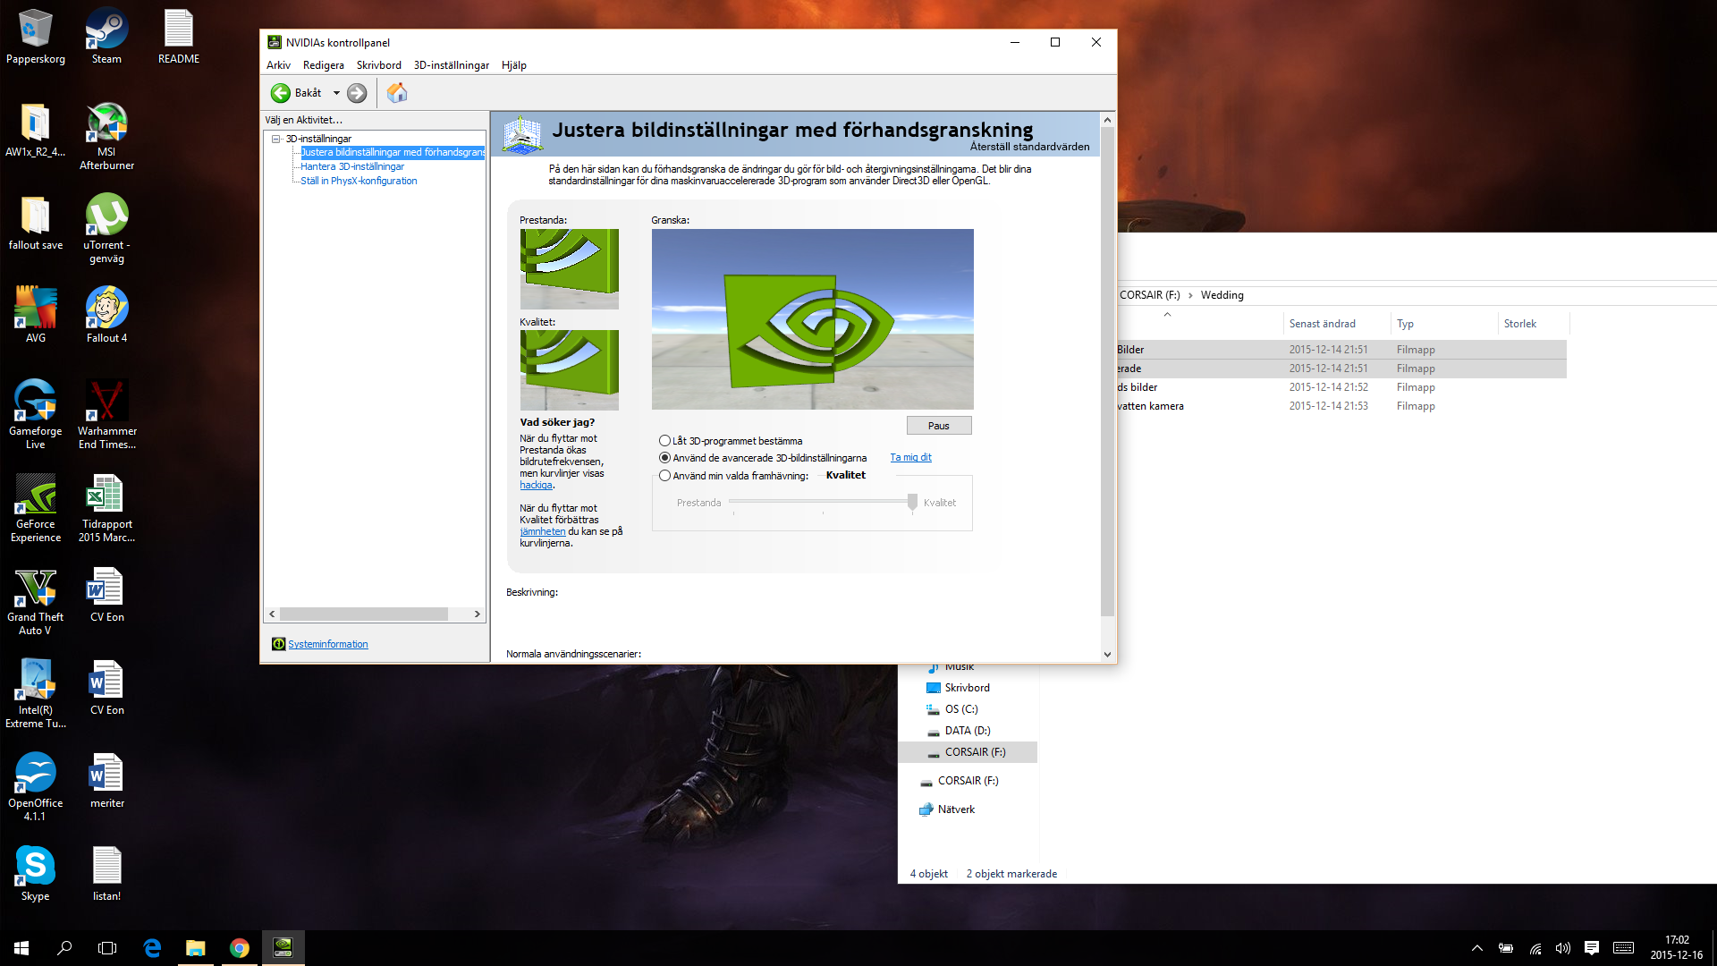Sort by Typ column in Explorer

click(1405, 324)
